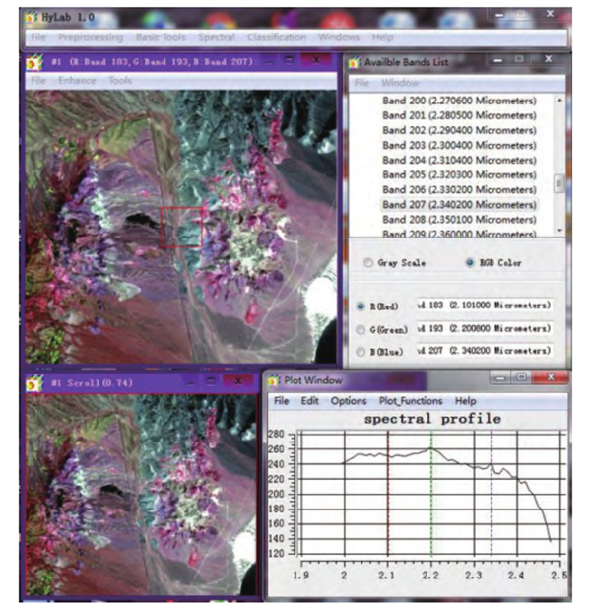Close the Available Bands List window
This screenshot has width=591, height=612.
coord(548,59)
